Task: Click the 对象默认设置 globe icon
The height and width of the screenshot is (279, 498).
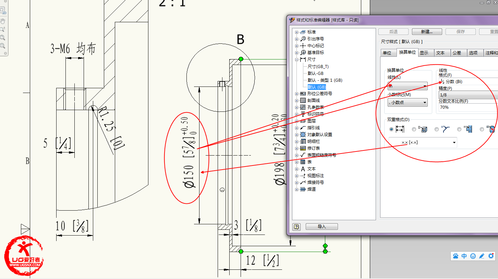Action: tap(303, 135)
